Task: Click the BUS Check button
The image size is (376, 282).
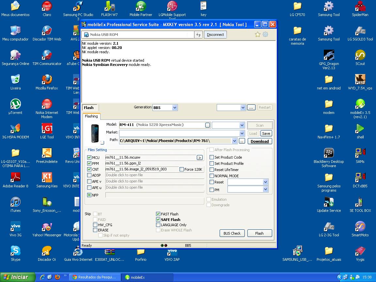Action: 232,233
